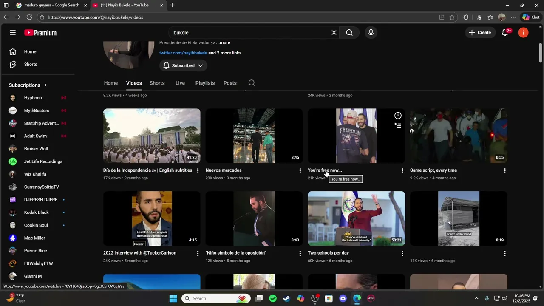Open options for Niño símbolo de la oposición
Image resolution: width=544 pixels, height=306 pixels.
300,253
